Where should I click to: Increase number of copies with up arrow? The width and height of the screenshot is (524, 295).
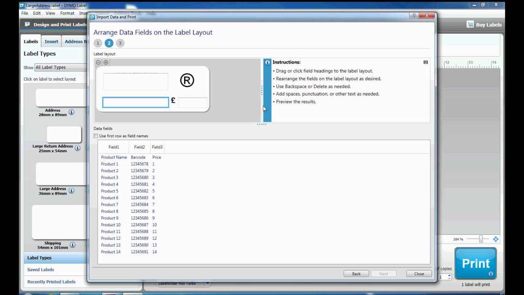click(x=449, y=275)
